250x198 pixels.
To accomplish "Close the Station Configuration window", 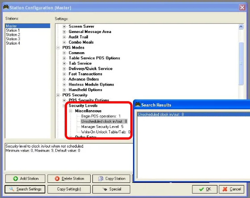I will pos(242,8).
